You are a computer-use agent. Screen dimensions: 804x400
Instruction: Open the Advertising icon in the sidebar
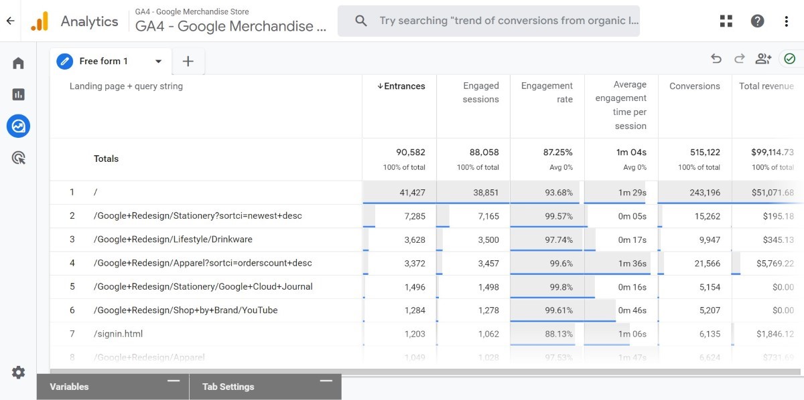pos(18,158)
